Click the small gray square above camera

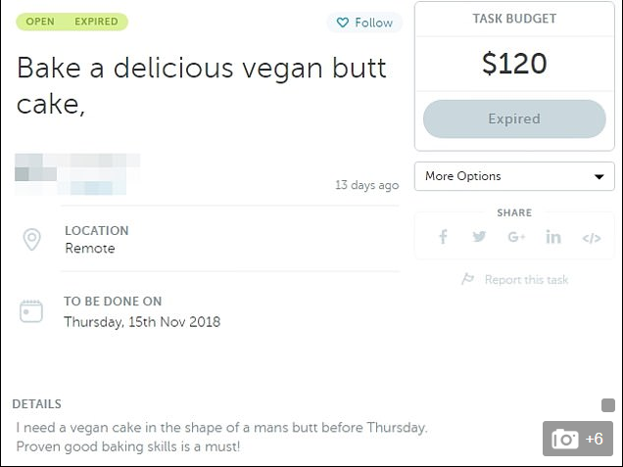click(608, 405)
